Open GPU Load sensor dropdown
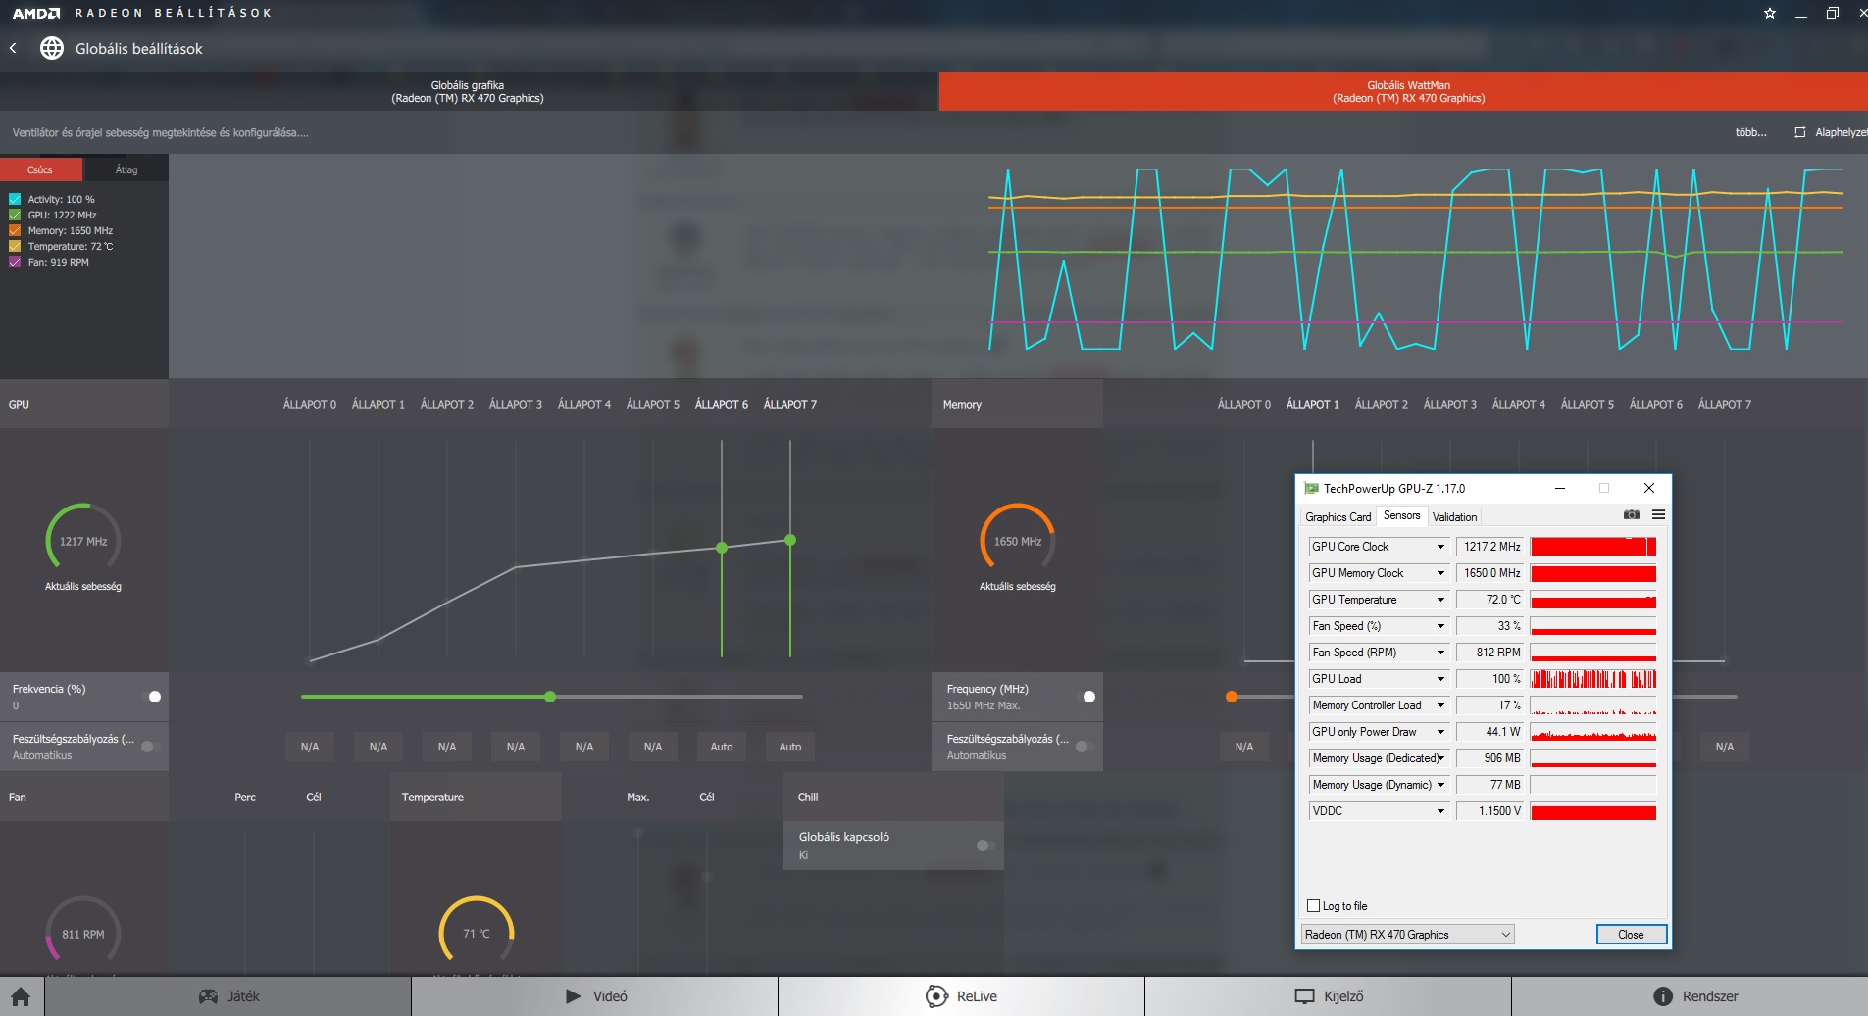The image size is (1868, 1016). pyautogui.click(x=1440, y=679)
